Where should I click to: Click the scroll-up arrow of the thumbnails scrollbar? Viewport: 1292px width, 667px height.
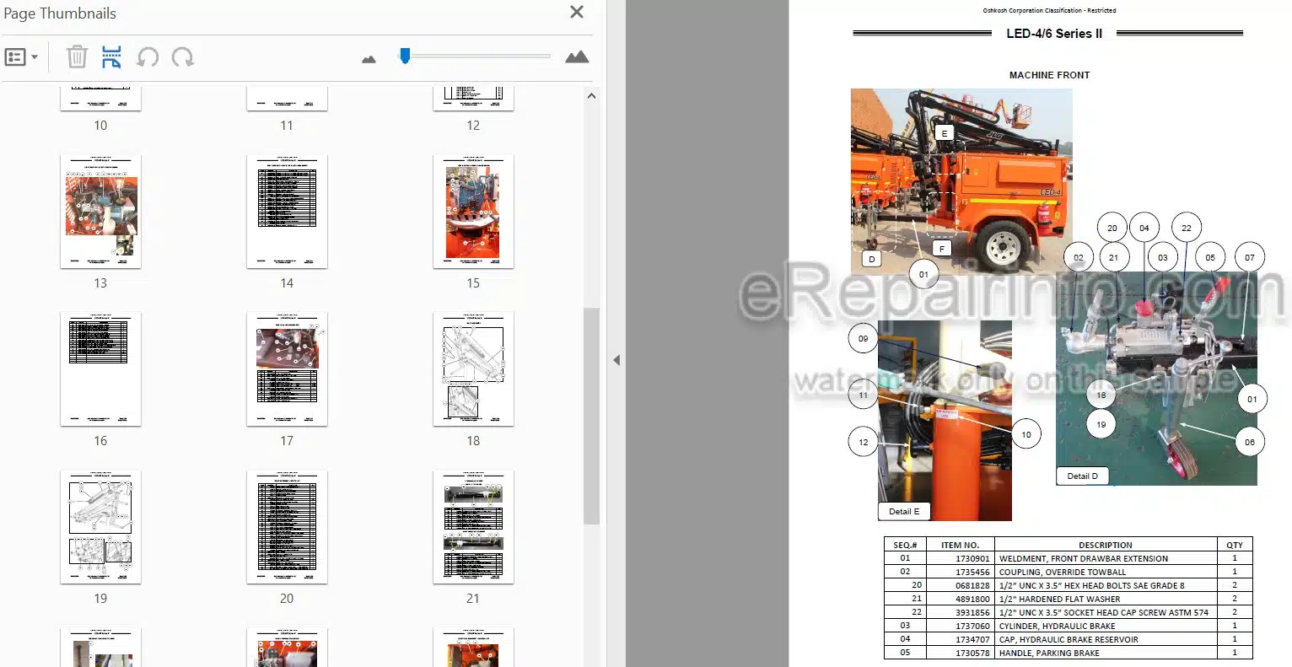(591, 96)
